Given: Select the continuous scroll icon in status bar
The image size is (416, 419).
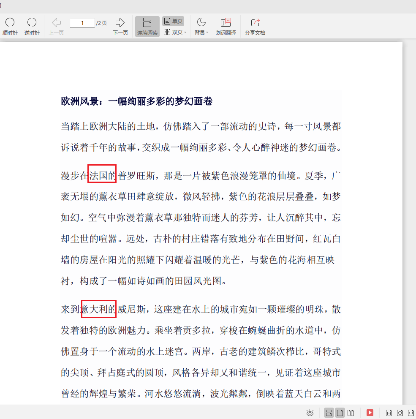Looking at the screenshot, I should click(x=329, y=413).
